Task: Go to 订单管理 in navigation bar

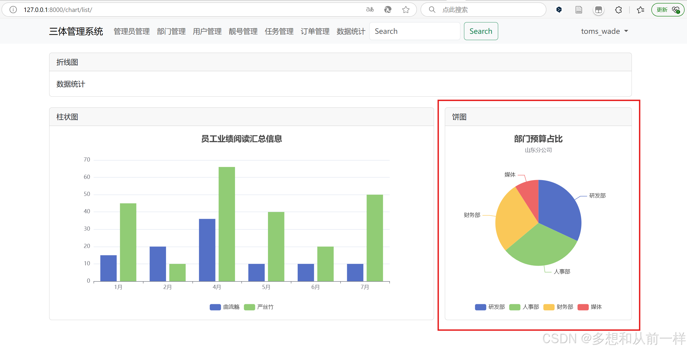Action: pyautogui.click(x=315, y=31)
